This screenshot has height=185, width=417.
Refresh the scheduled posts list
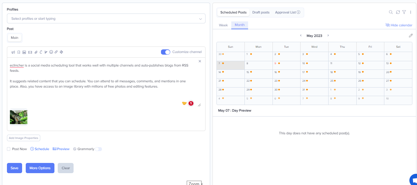(x=398, y=12)
